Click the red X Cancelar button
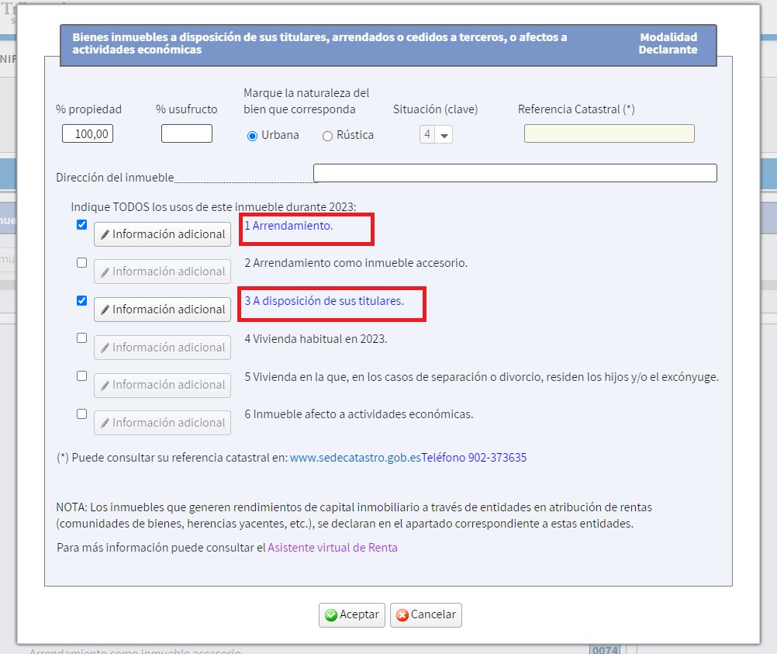Image resolution: width=777 pixels, height=654 pixels. (x=426, y=614)
